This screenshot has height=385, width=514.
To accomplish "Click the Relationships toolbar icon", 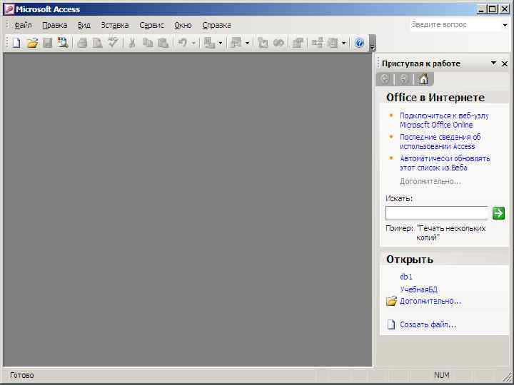I will pos(317,43).
